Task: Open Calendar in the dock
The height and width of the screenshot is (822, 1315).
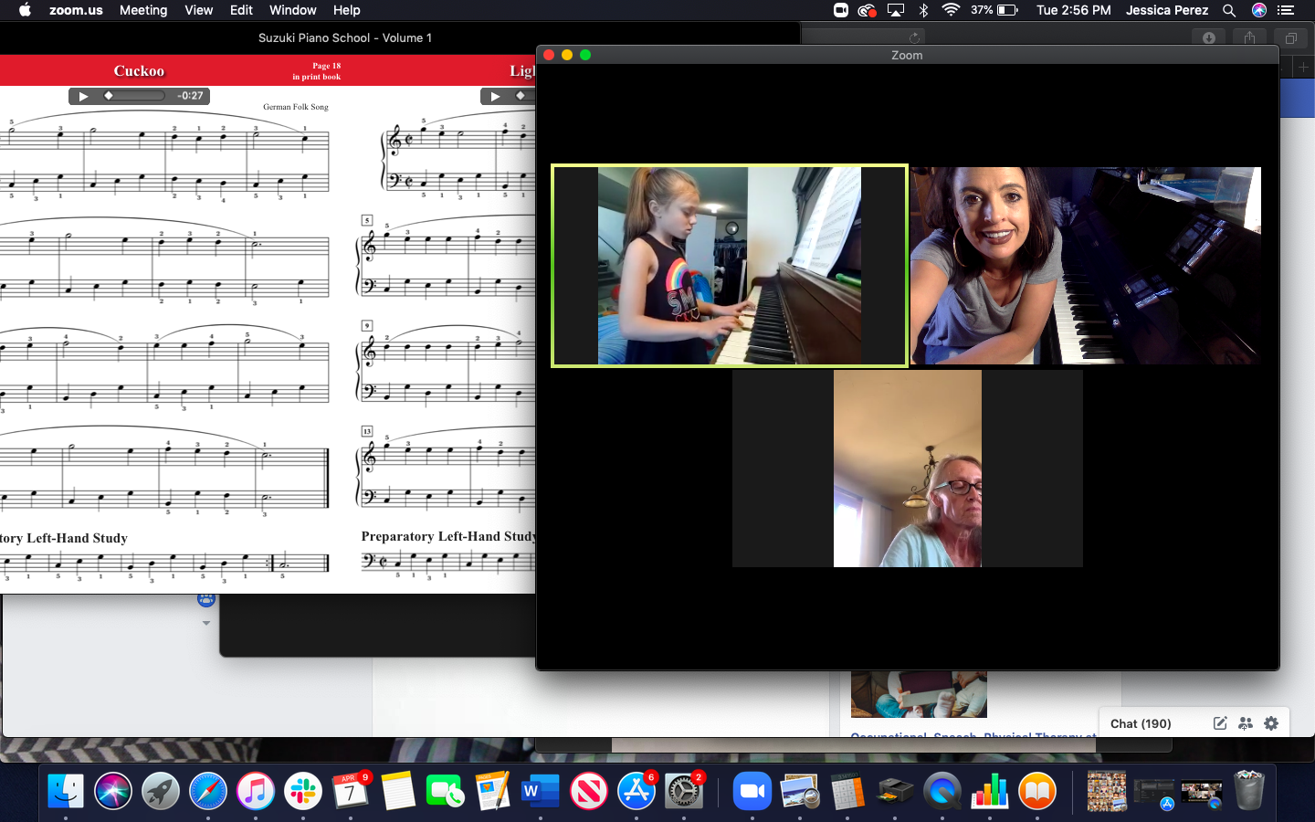Action: (351, 791)
